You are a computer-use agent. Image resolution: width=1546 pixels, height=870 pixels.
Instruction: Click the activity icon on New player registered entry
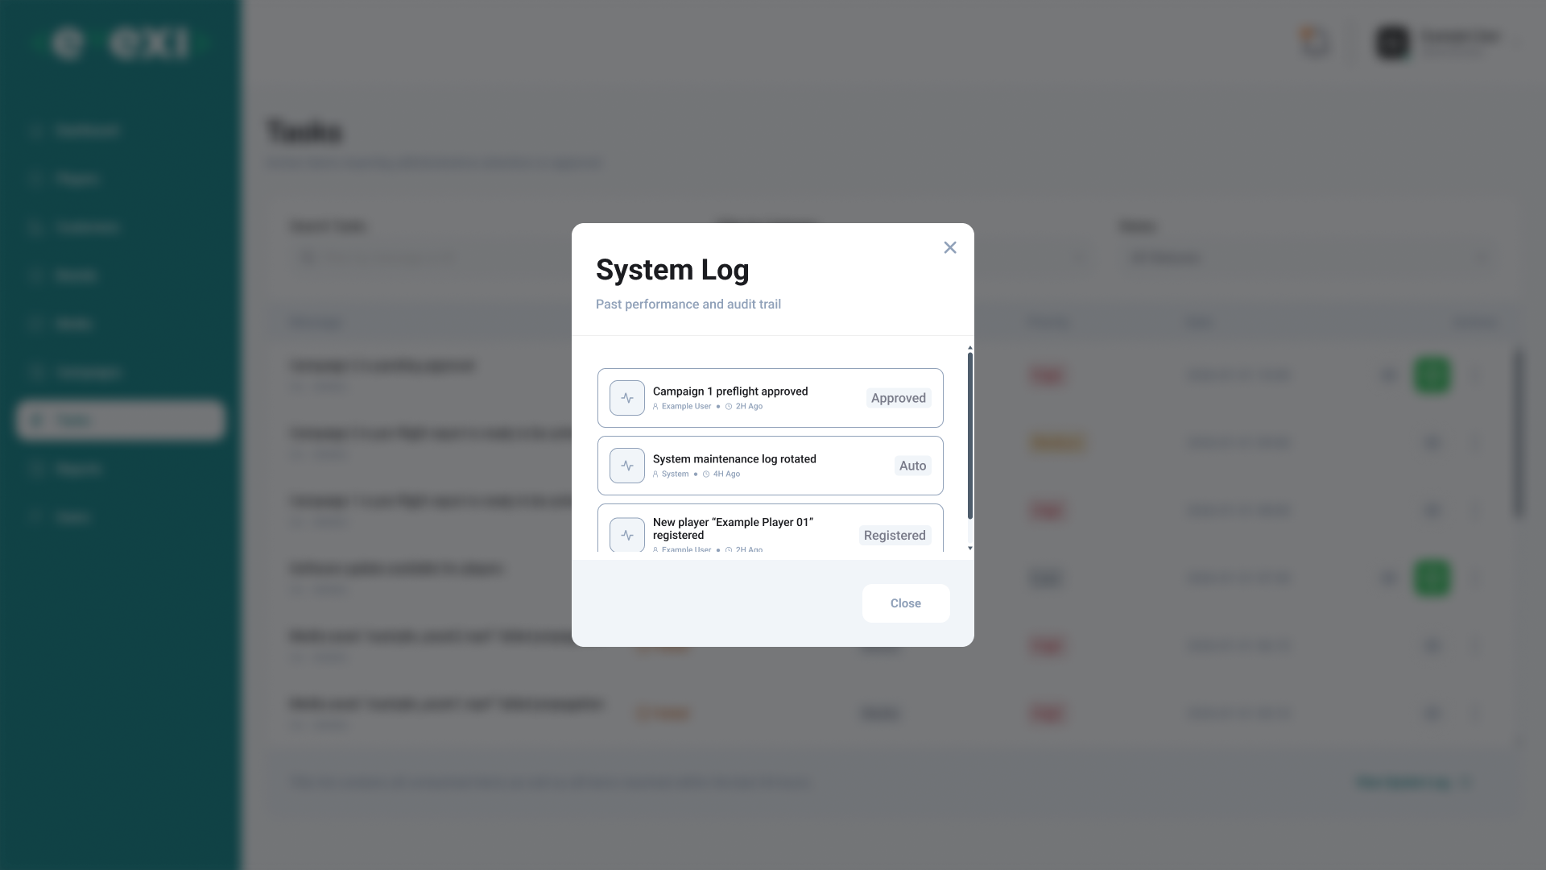(627, 535)
